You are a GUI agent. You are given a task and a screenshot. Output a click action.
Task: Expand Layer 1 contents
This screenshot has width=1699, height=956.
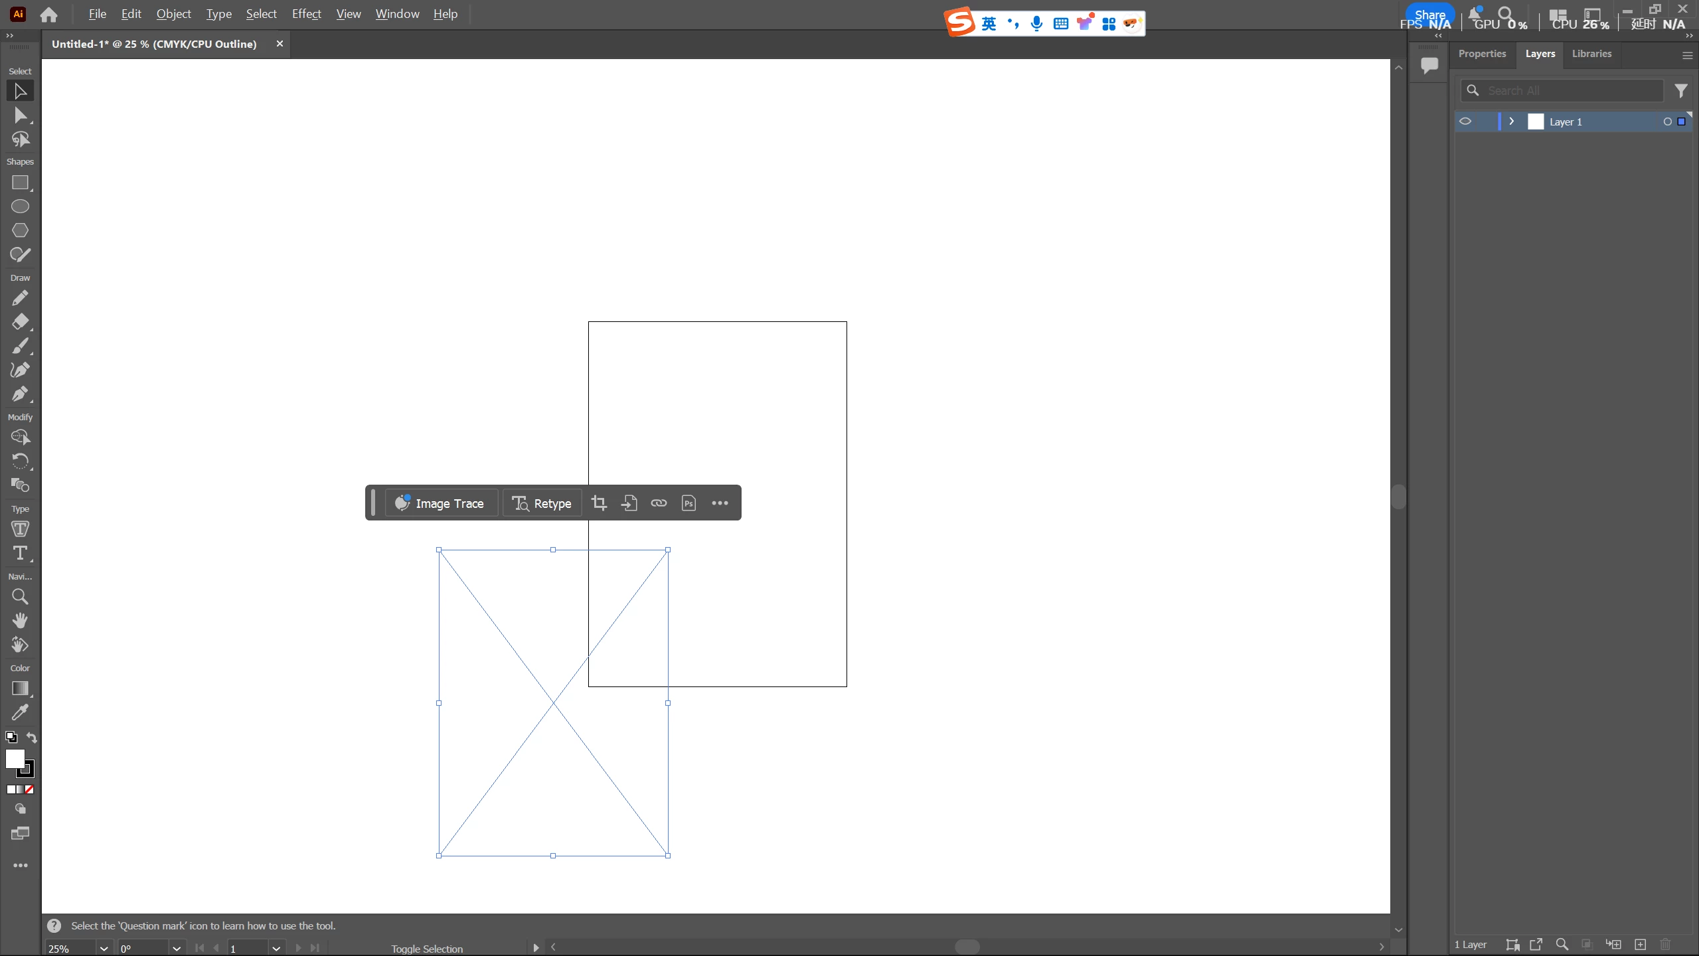tap(1512, 121)
